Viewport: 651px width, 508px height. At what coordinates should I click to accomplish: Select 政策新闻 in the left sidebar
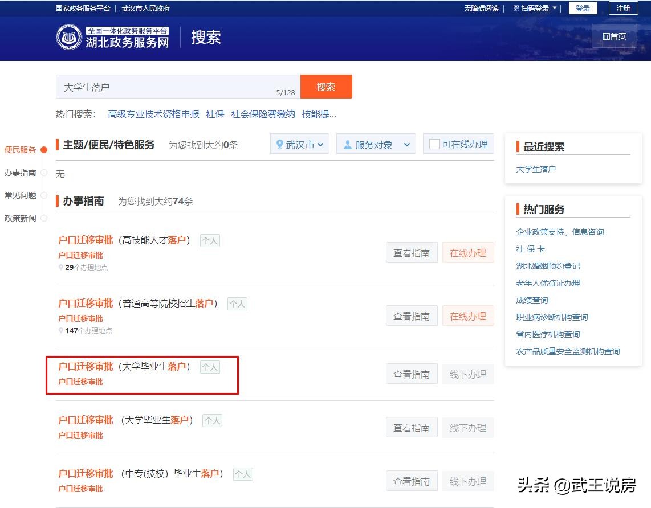click(x=21, y=218)
